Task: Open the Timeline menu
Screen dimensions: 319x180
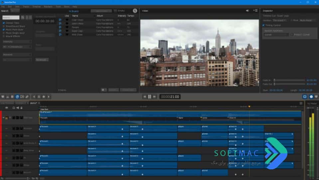Action: pos(37,7)
